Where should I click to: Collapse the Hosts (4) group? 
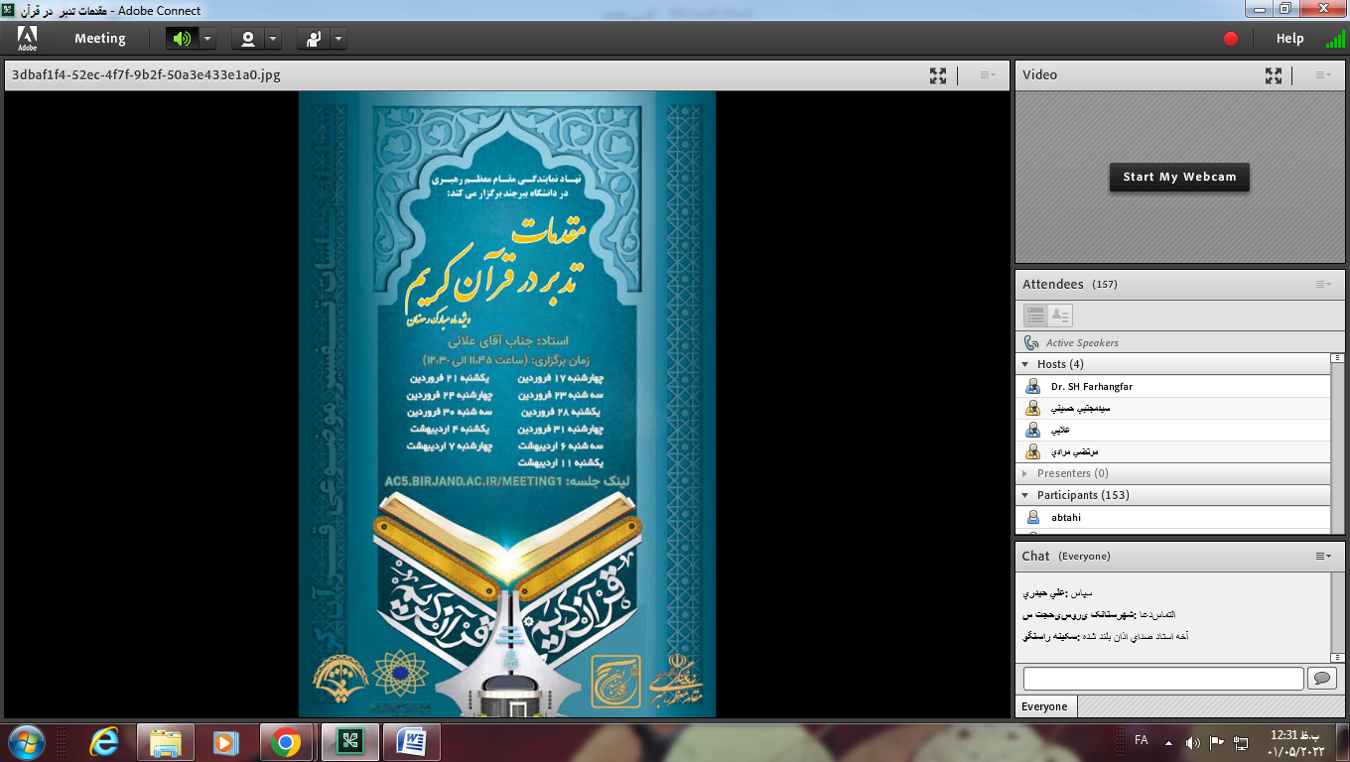(x=1025, y=364)
